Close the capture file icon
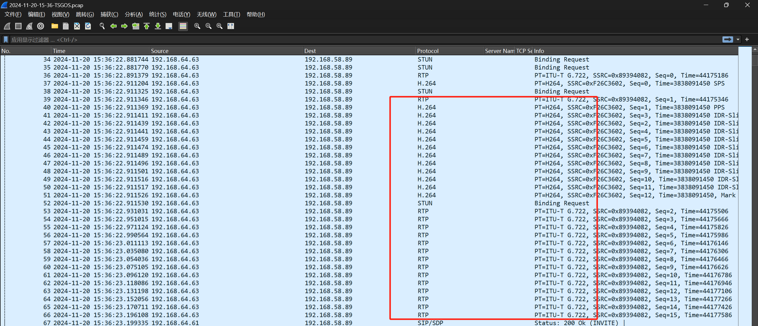 tap(77, 26)
